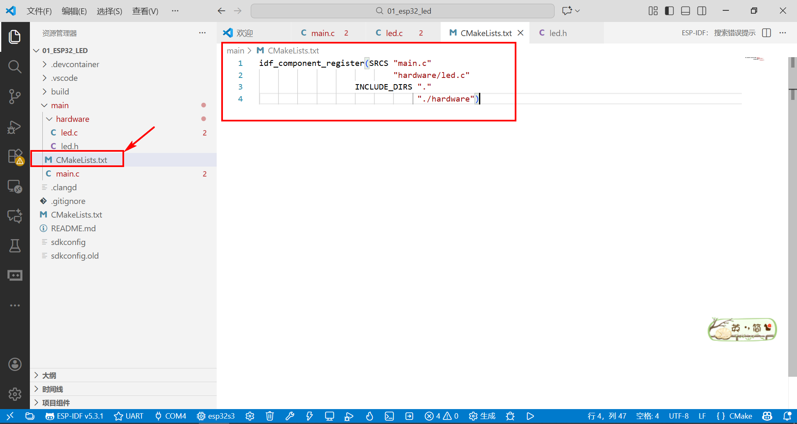797x424 pixels.
Task: Click cursor position 行 4, 列 47
Action: point(607,416)
